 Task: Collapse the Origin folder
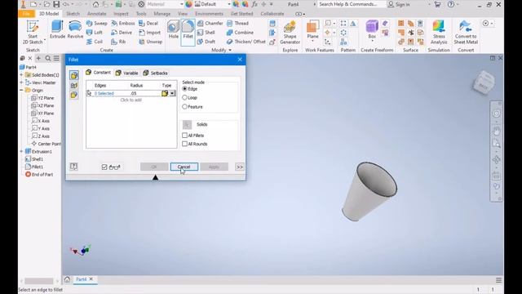(22, 91)
